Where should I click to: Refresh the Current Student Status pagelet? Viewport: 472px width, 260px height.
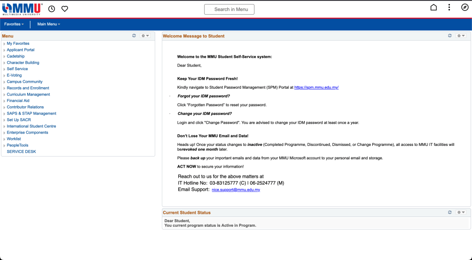click(449, 212)
